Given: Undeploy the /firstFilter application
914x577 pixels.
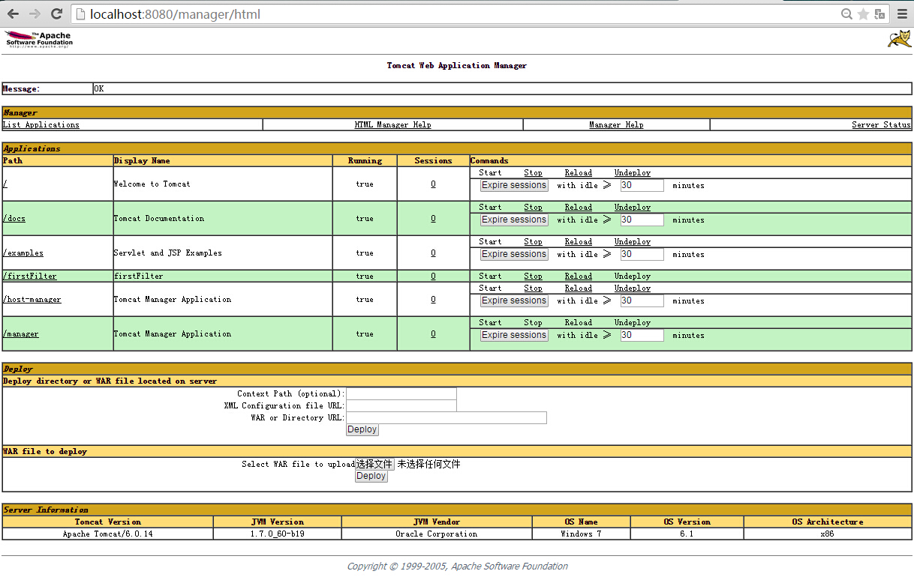Looking at the screenshot, I should pos(633,276).
